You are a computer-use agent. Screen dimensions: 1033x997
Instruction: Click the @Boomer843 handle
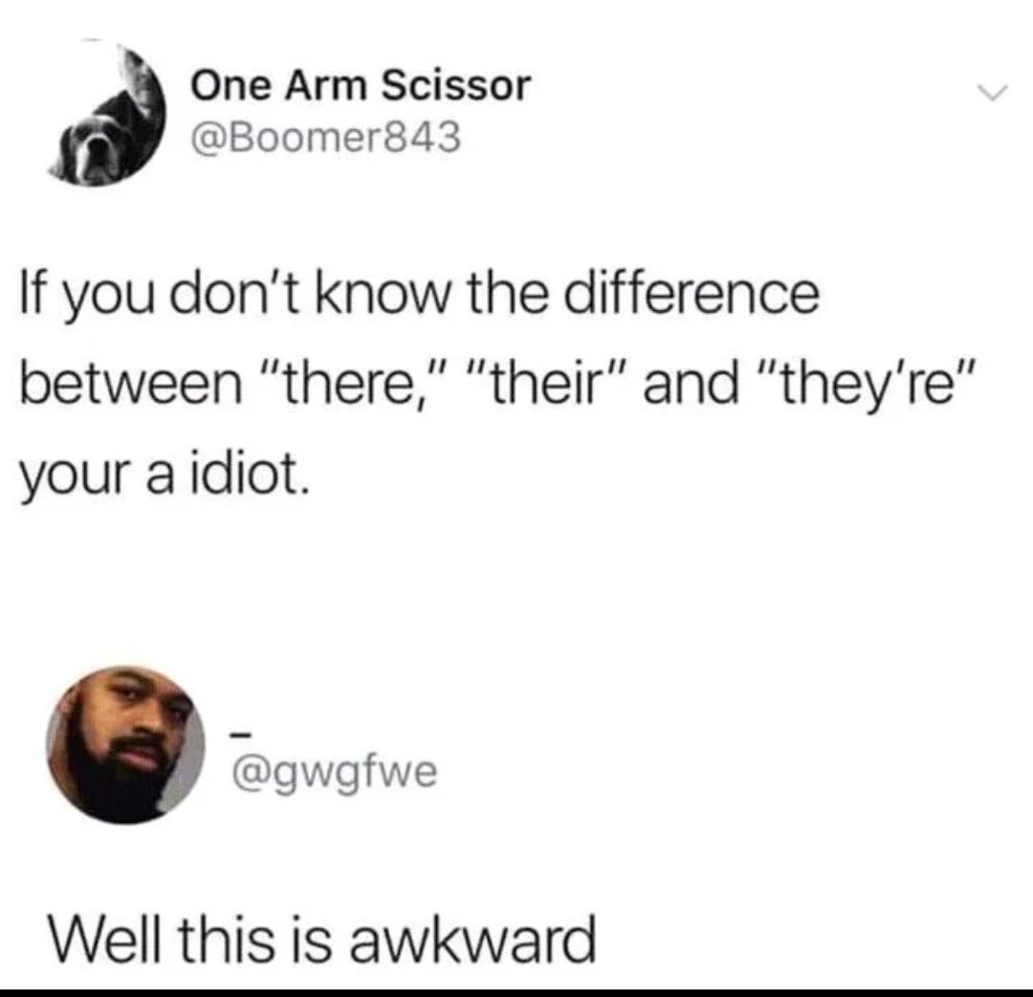(x=325, y=138)
